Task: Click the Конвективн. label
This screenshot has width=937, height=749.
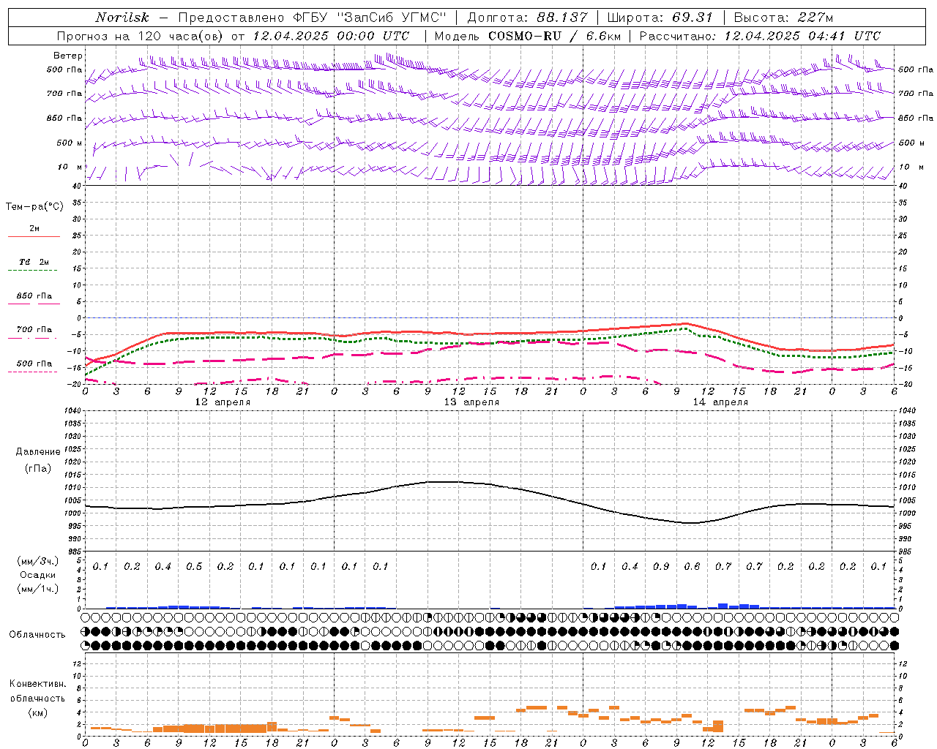Action: (37, 684)
